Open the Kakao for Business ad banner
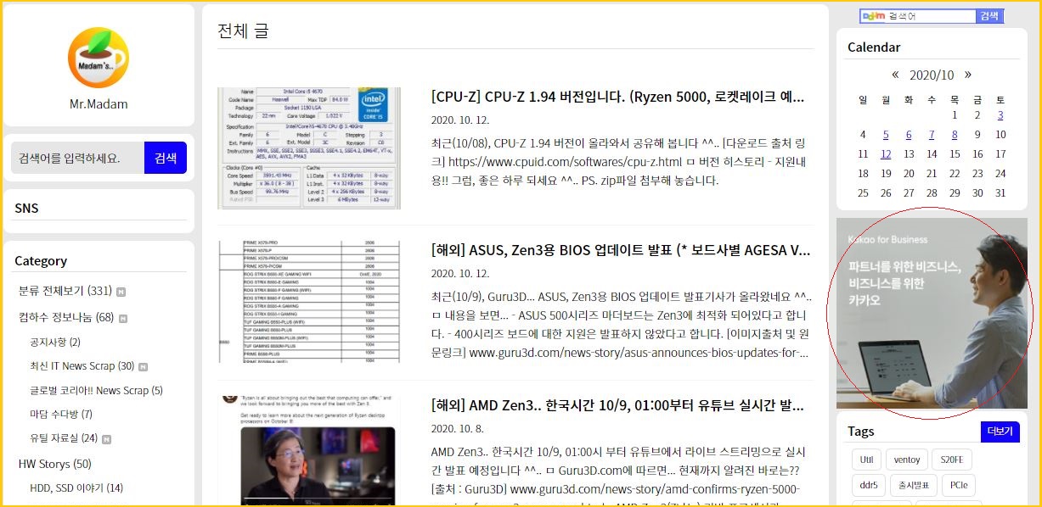This screenshot has width=1042, height=507. 932,314
